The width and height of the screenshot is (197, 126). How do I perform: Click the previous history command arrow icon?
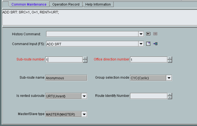pyautogui.click(x=148, y=34)
